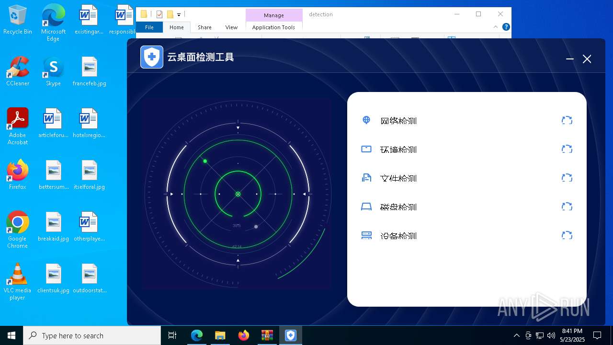Viewport: 613px width, 345px height.
Task: Select the 环境检测 label
Action: click(398, 149)
